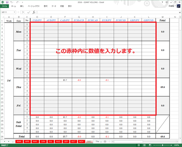Switch to Page Layout view in status bar
This screenshot has width=182, height=147.
coord(144,145)
